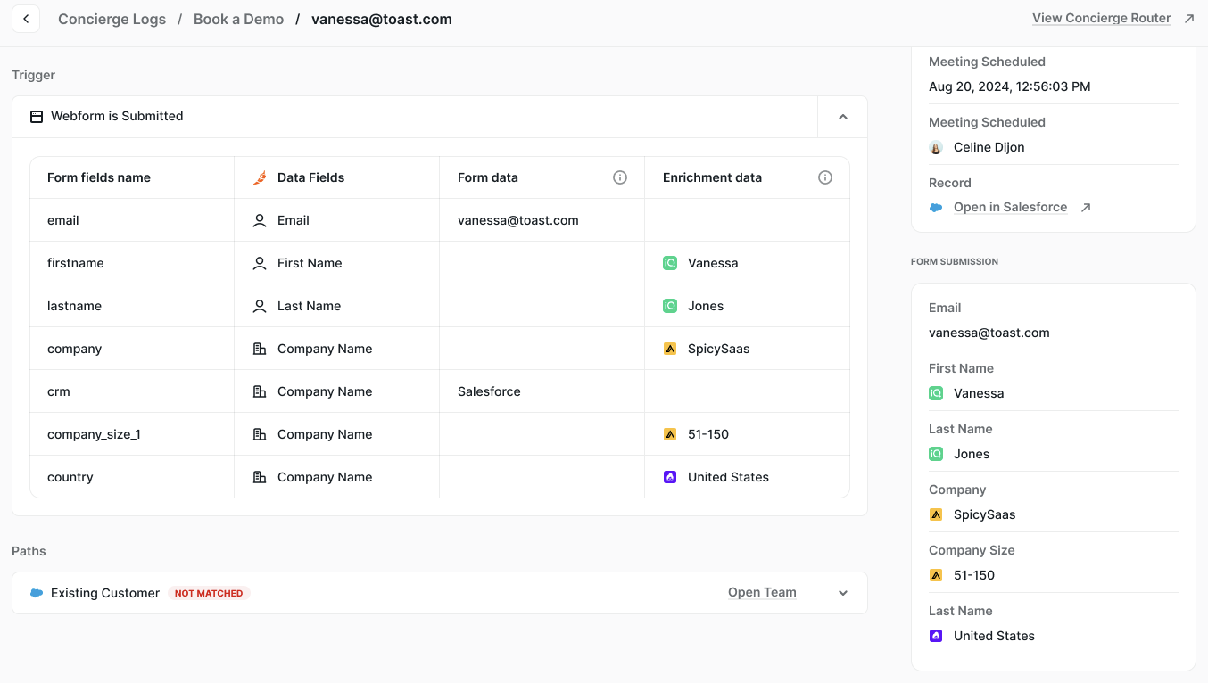Click building icon in the country row

tap(260, 477)
